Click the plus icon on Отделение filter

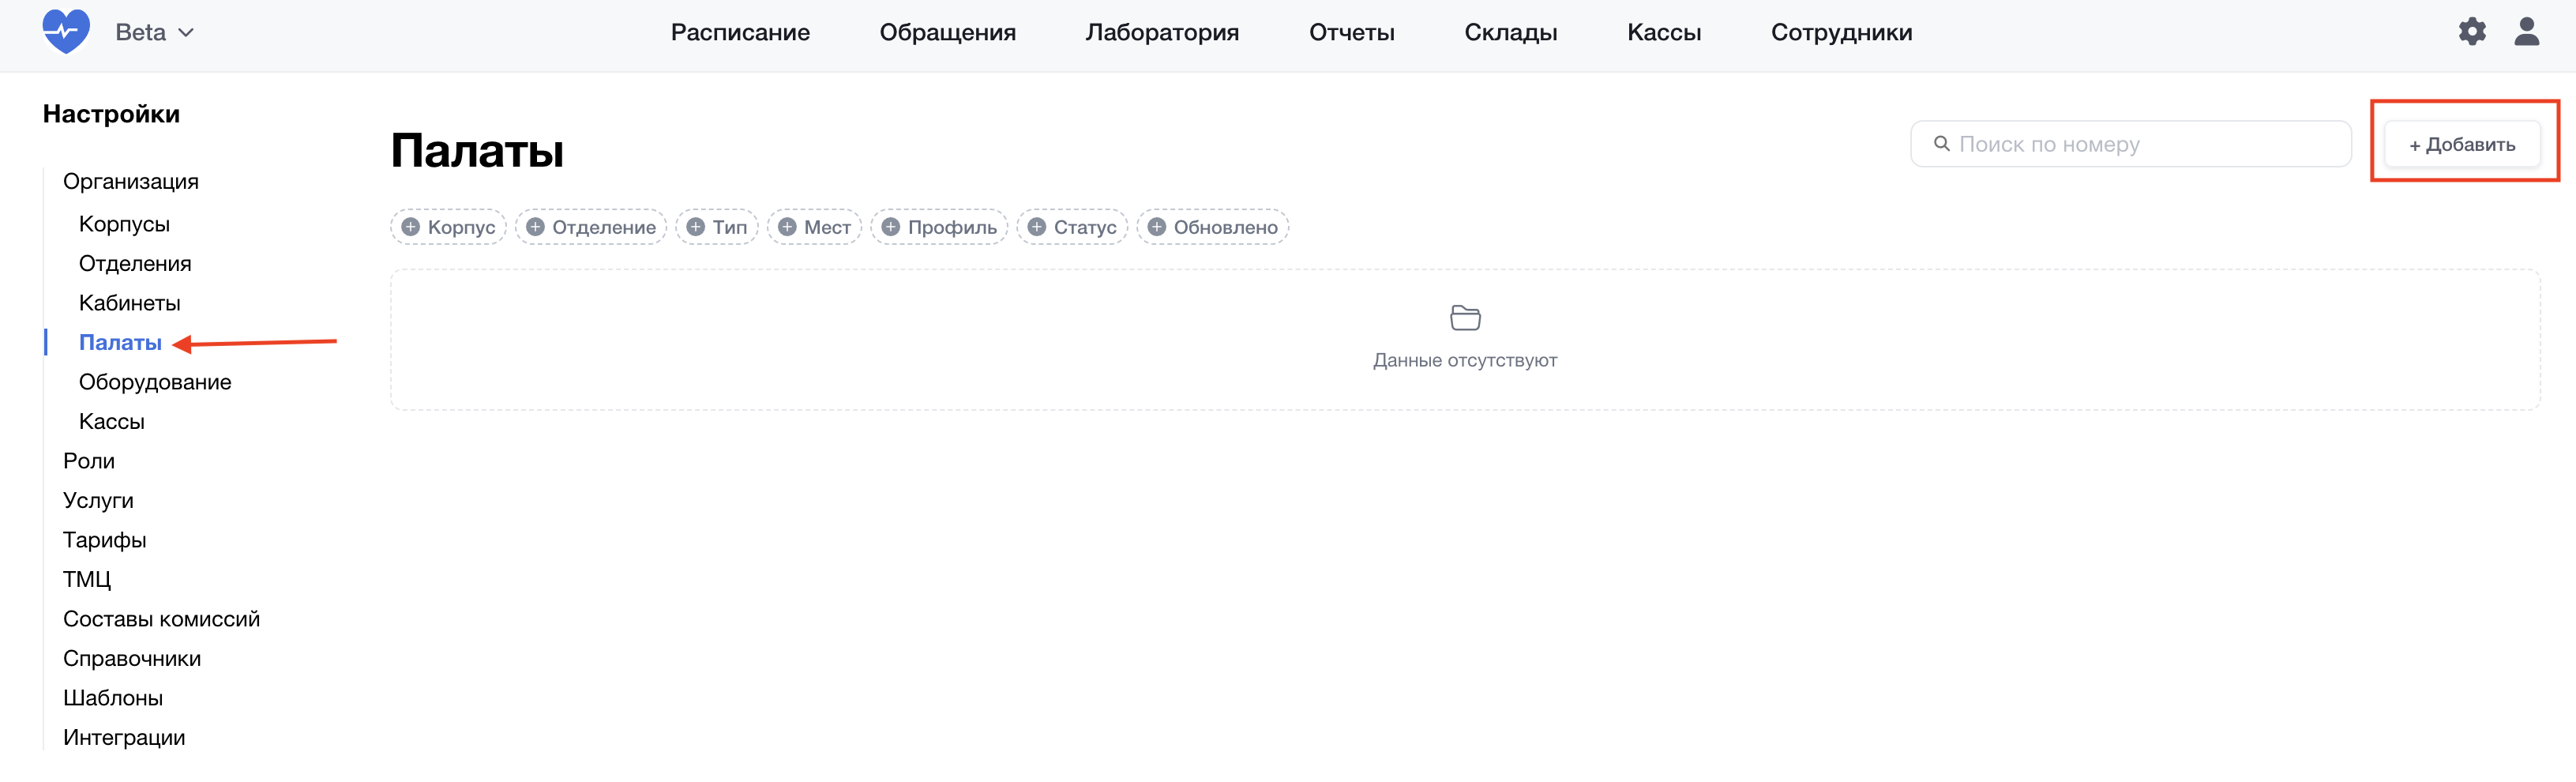click(x=535, y=227)
